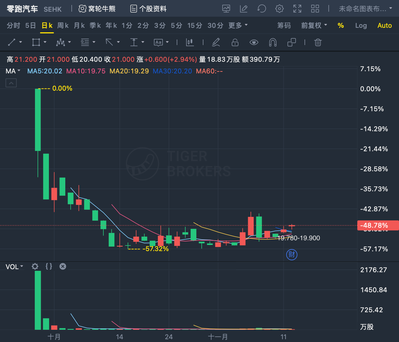The image size is (399, 342).
Task: Refresh the chart with the reload icon
Action: tap(261, 9)
